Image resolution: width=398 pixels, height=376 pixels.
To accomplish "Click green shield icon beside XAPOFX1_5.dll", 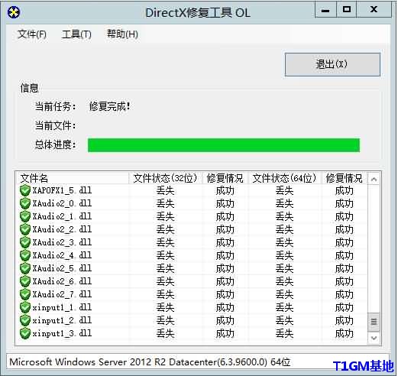I will [25, 190].
